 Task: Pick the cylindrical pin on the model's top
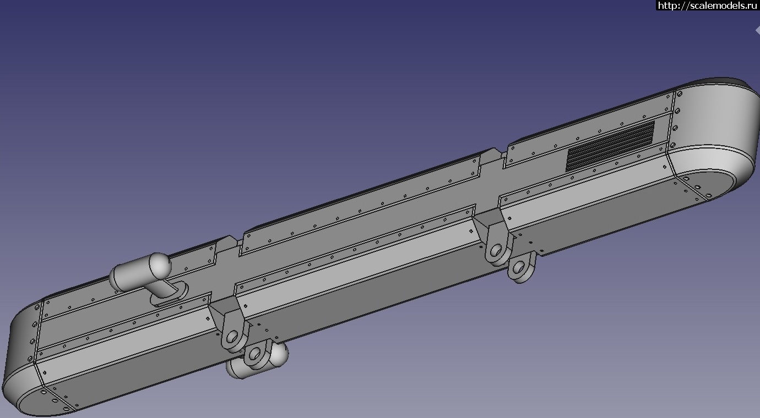click(140, 271)
